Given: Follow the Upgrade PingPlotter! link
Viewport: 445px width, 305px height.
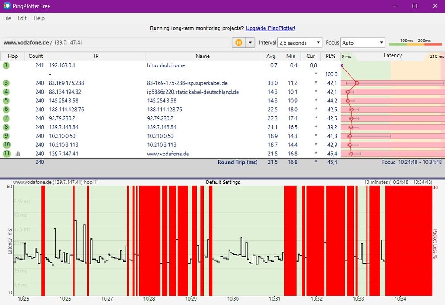Looking at the screenshot, I should point(270,28).
